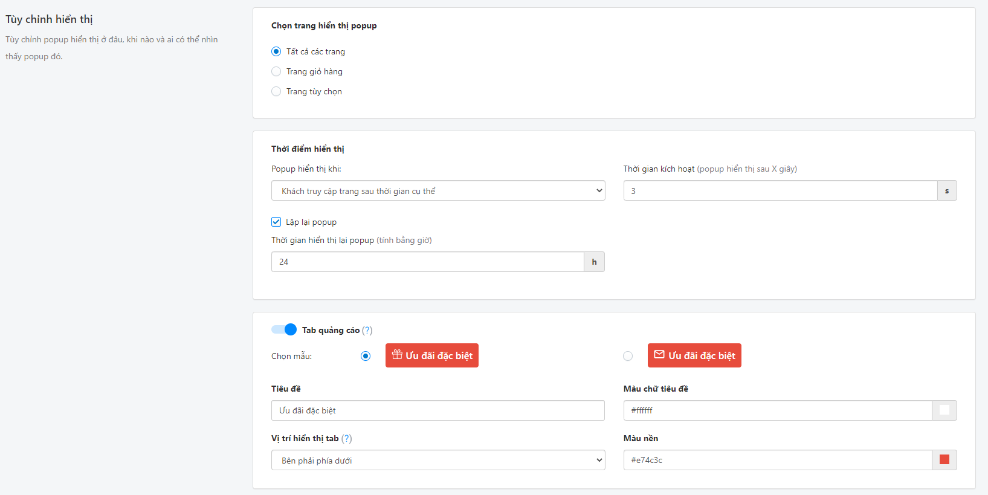Click the title text color hex field

click(778, 410)
